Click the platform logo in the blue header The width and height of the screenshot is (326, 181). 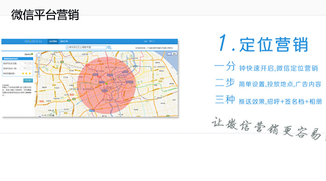coord(33,41)
